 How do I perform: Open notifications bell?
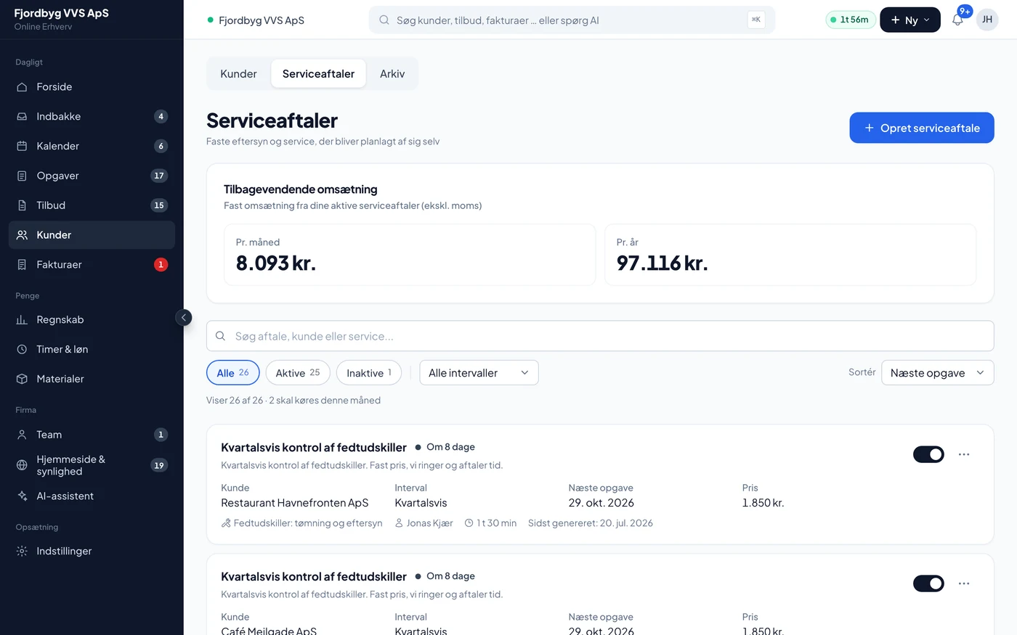click(957, 20)
